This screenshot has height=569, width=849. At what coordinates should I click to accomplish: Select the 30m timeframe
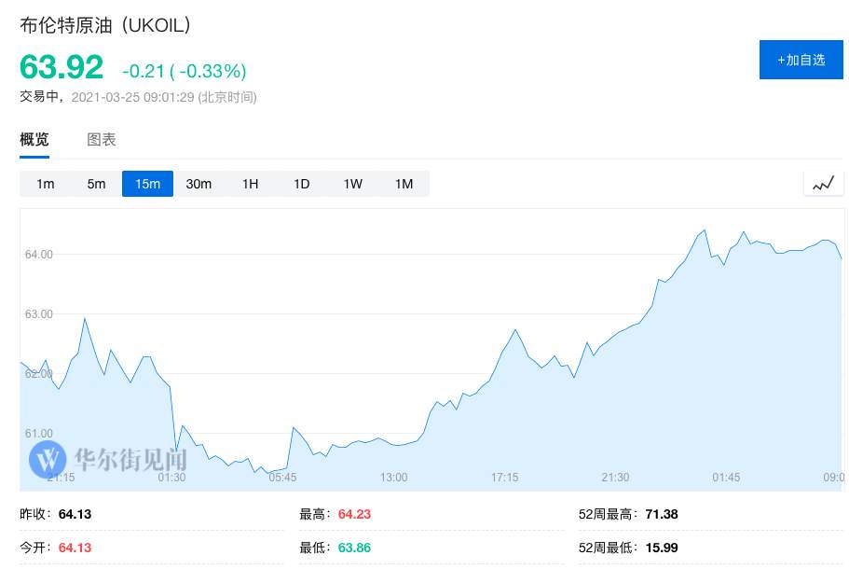(199, 184)
